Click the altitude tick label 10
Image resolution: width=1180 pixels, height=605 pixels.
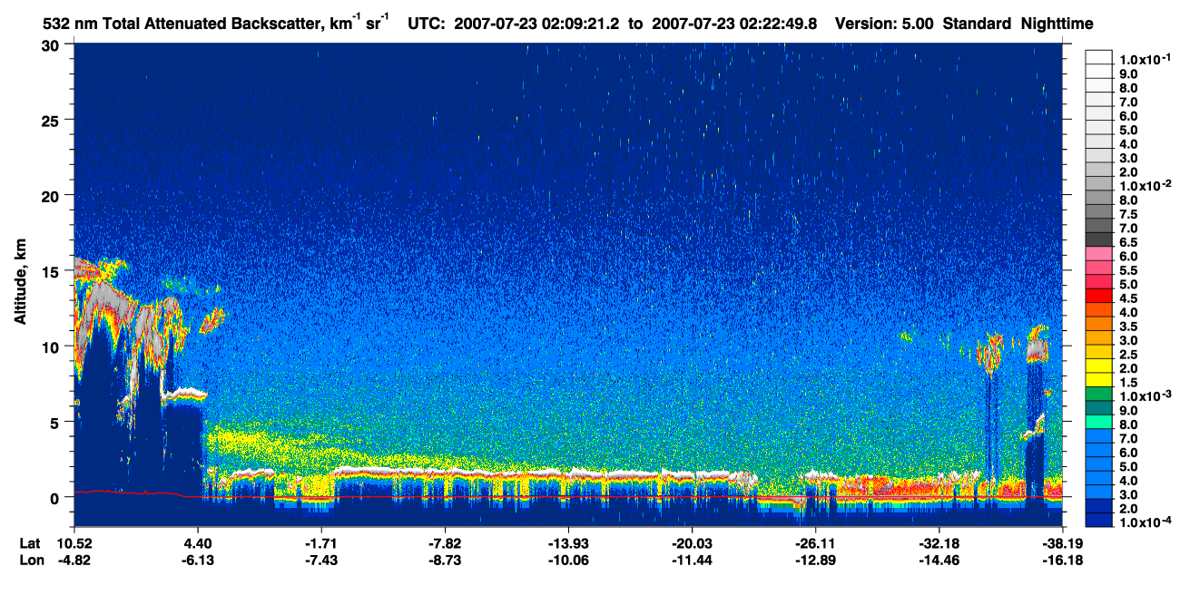tap(52, 346)
